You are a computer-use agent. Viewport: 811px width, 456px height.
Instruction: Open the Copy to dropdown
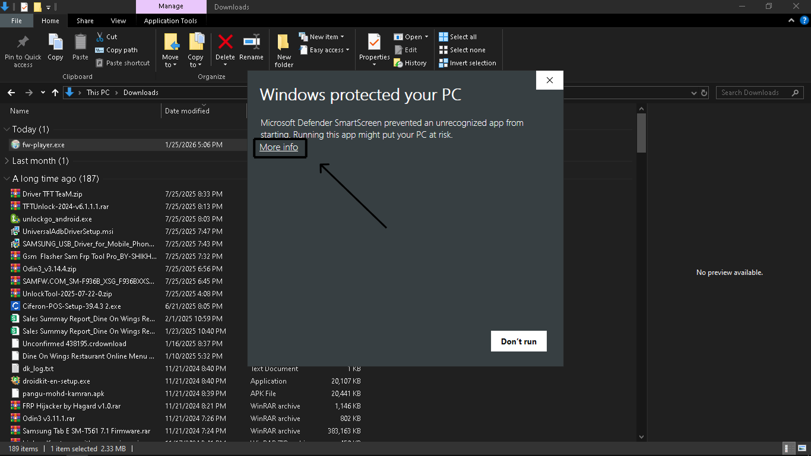pos(196,50)
